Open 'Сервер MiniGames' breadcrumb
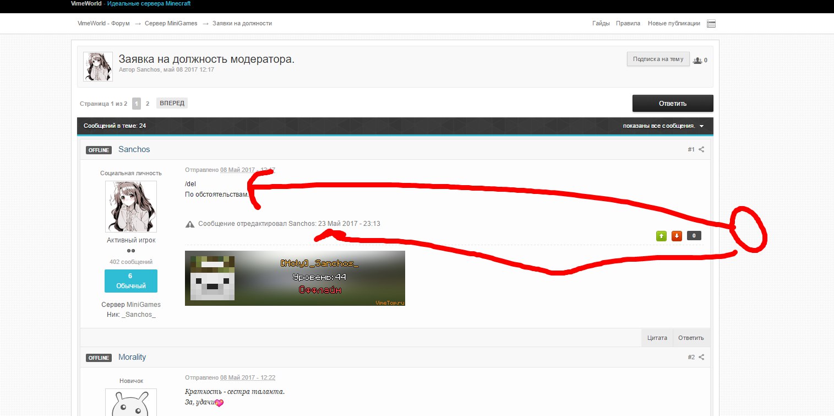 pos(171,23)
